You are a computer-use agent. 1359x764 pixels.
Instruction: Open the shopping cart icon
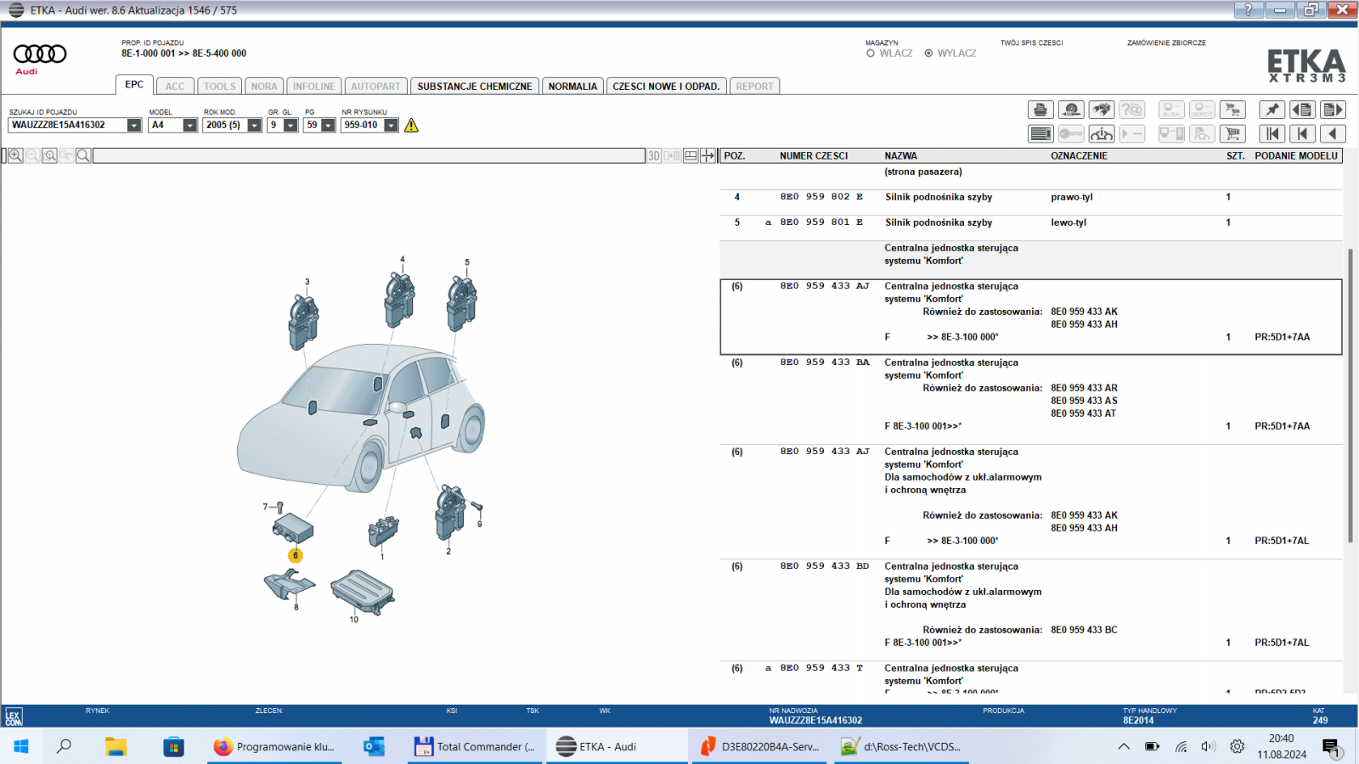[1232, 133]
